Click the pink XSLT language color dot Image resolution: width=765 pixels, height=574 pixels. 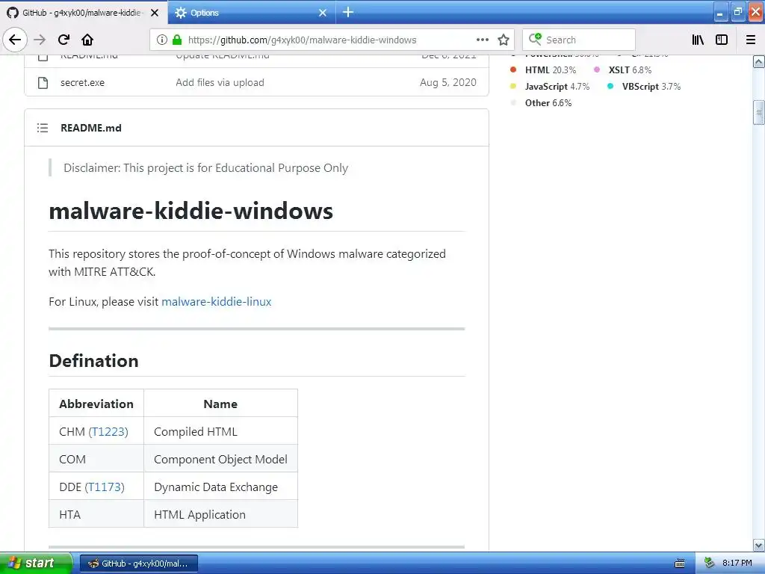(x=597, y=70)
